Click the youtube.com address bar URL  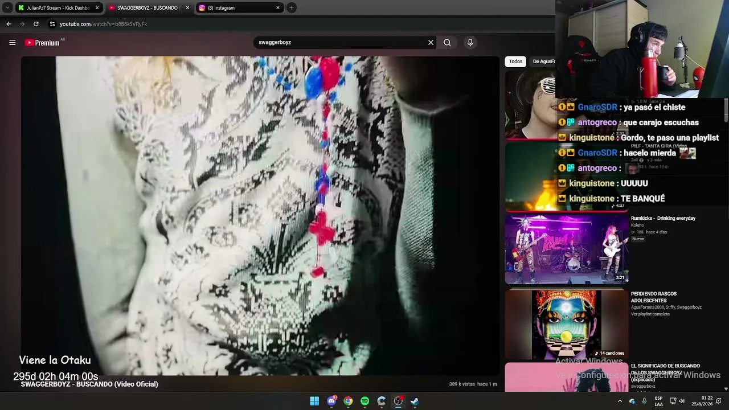click(103, 24)
